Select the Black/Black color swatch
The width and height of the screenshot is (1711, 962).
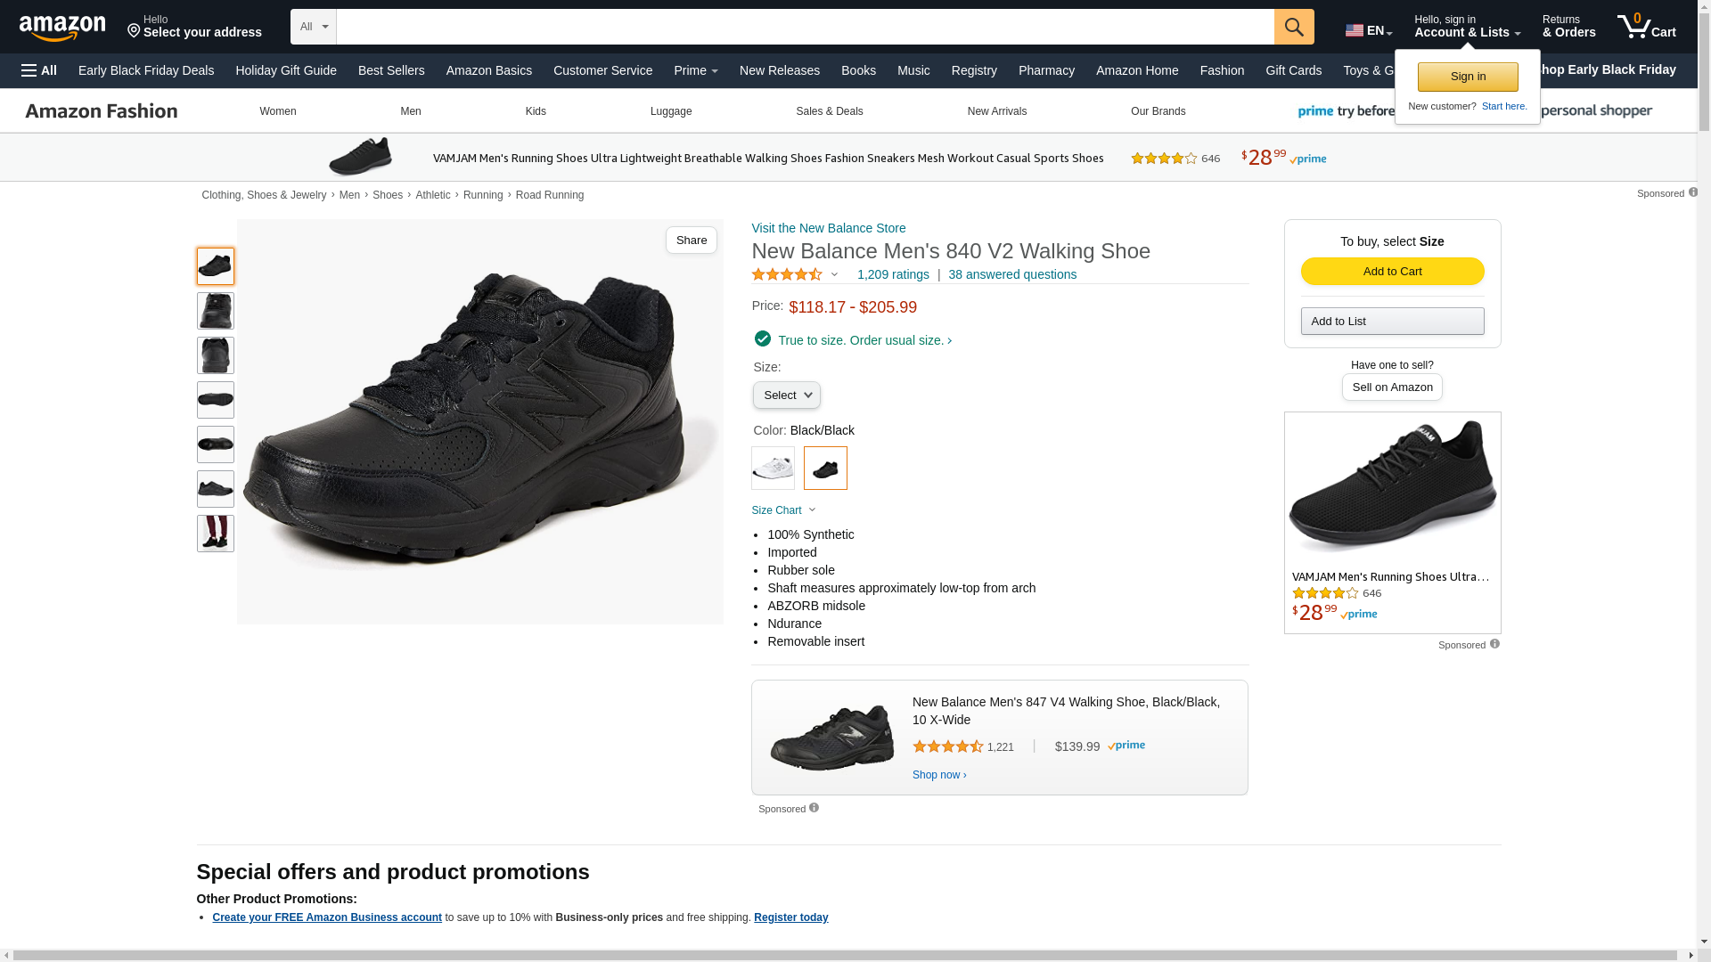tap(825, 468)
